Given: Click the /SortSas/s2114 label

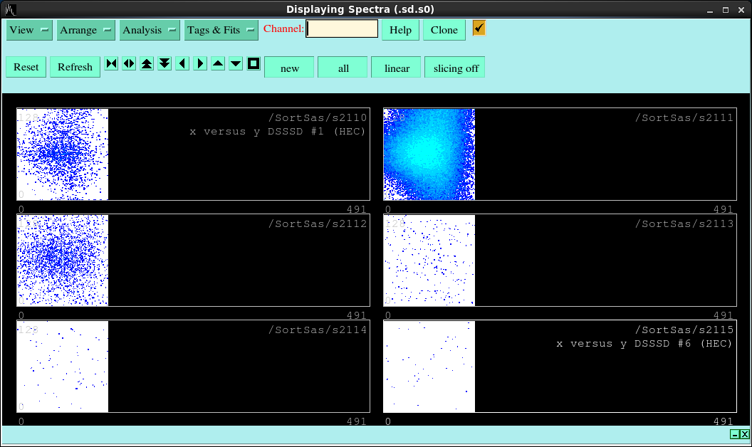Looking at the screenshot, I should [318, 330].
